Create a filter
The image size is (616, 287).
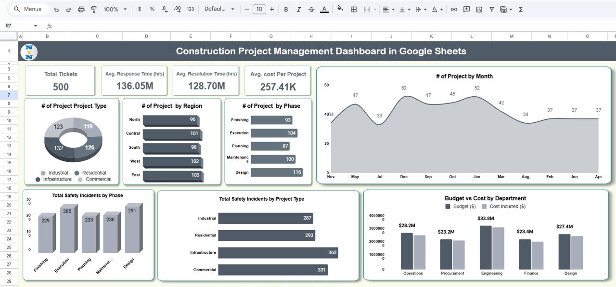pyautogui.click(x=491, y=9)
